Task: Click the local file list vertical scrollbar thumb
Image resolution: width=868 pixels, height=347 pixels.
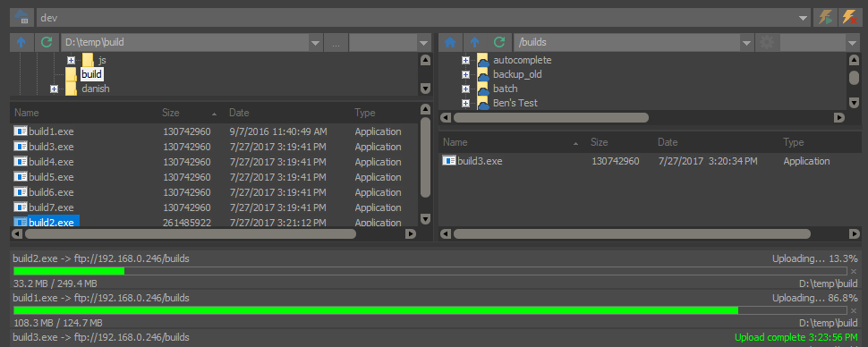Action: (x=426, y=157)
